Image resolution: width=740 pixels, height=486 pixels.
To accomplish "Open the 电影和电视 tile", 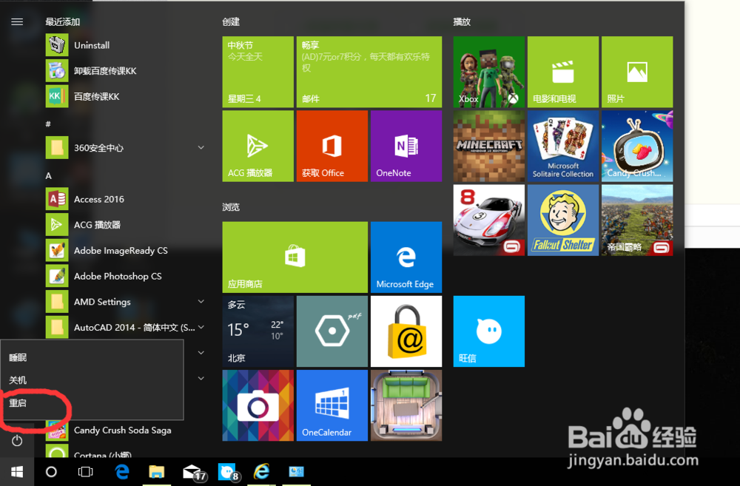I will coord(562,72).
